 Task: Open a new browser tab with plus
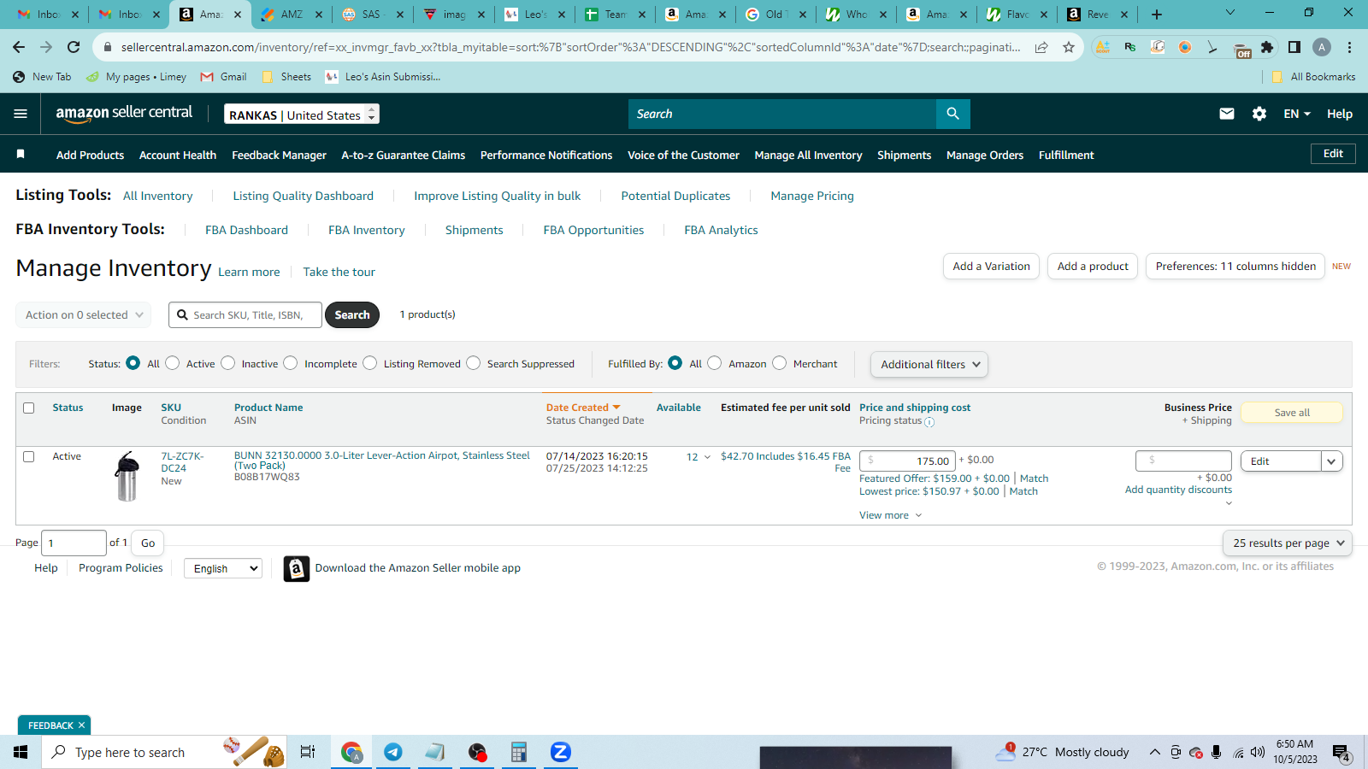[1157, 15]
